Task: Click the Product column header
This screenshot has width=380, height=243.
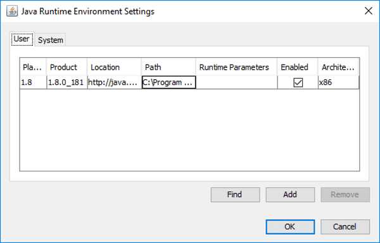Action: click(66, 67)
